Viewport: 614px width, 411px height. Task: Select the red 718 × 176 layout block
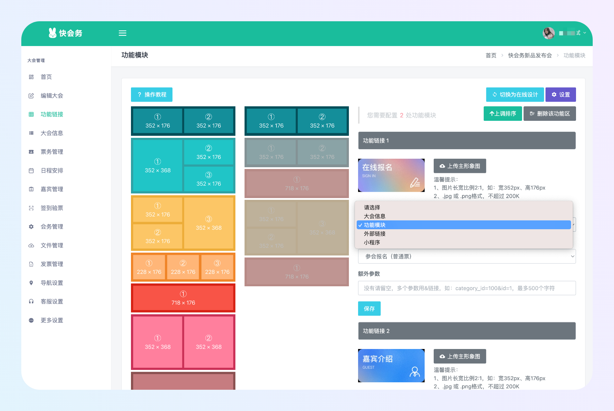(183, 298)
